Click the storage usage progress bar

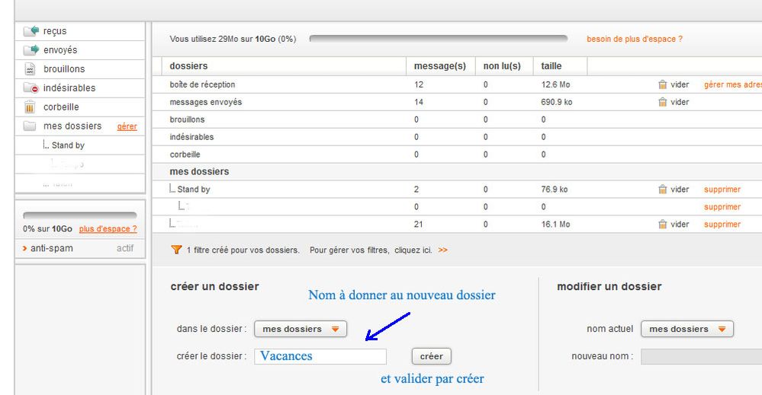coord(439,38)
